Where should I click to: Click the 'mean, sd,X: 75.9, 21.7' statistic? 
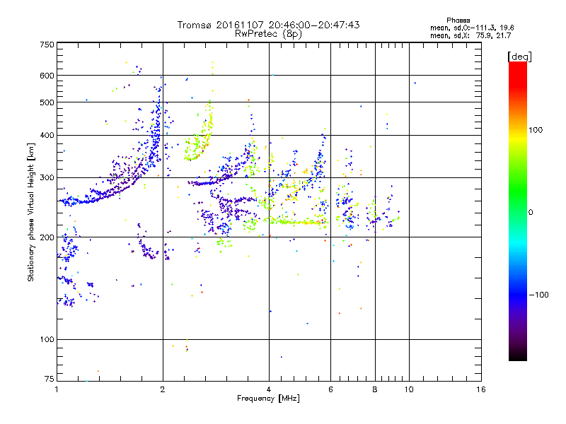[x=470, y=35]
